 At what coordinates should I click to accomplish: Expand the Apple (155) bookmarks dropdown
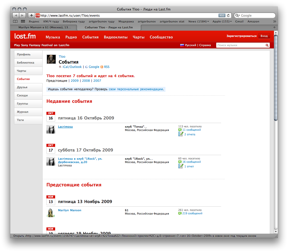click(x=222, y=22)
